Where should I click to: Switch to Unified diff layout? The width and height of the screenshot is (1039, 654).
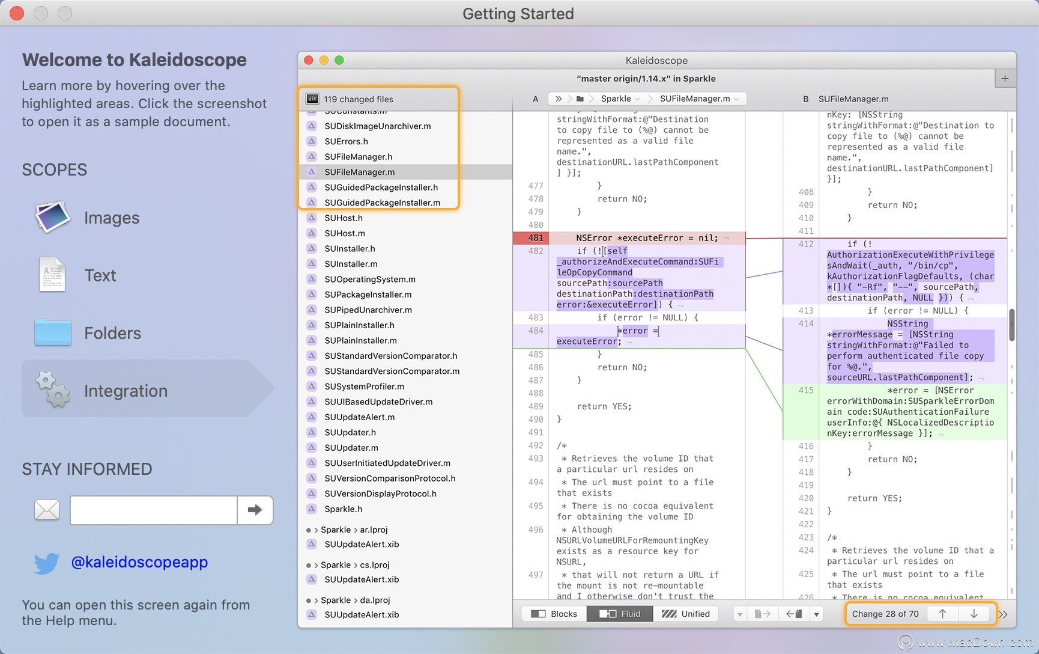(x=685, y=614)
